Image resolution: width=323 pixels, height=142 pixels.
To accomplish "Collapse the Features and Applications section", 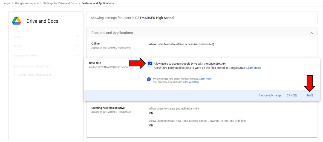I will point(312,33).
